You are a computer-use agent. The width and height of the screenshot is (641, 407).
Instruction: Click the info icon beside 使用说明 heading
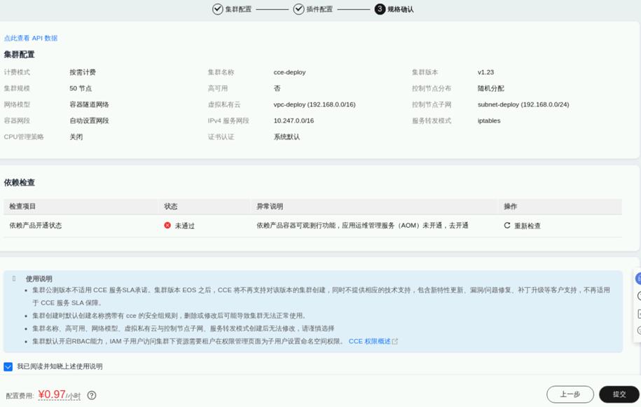tap(14, 279)
